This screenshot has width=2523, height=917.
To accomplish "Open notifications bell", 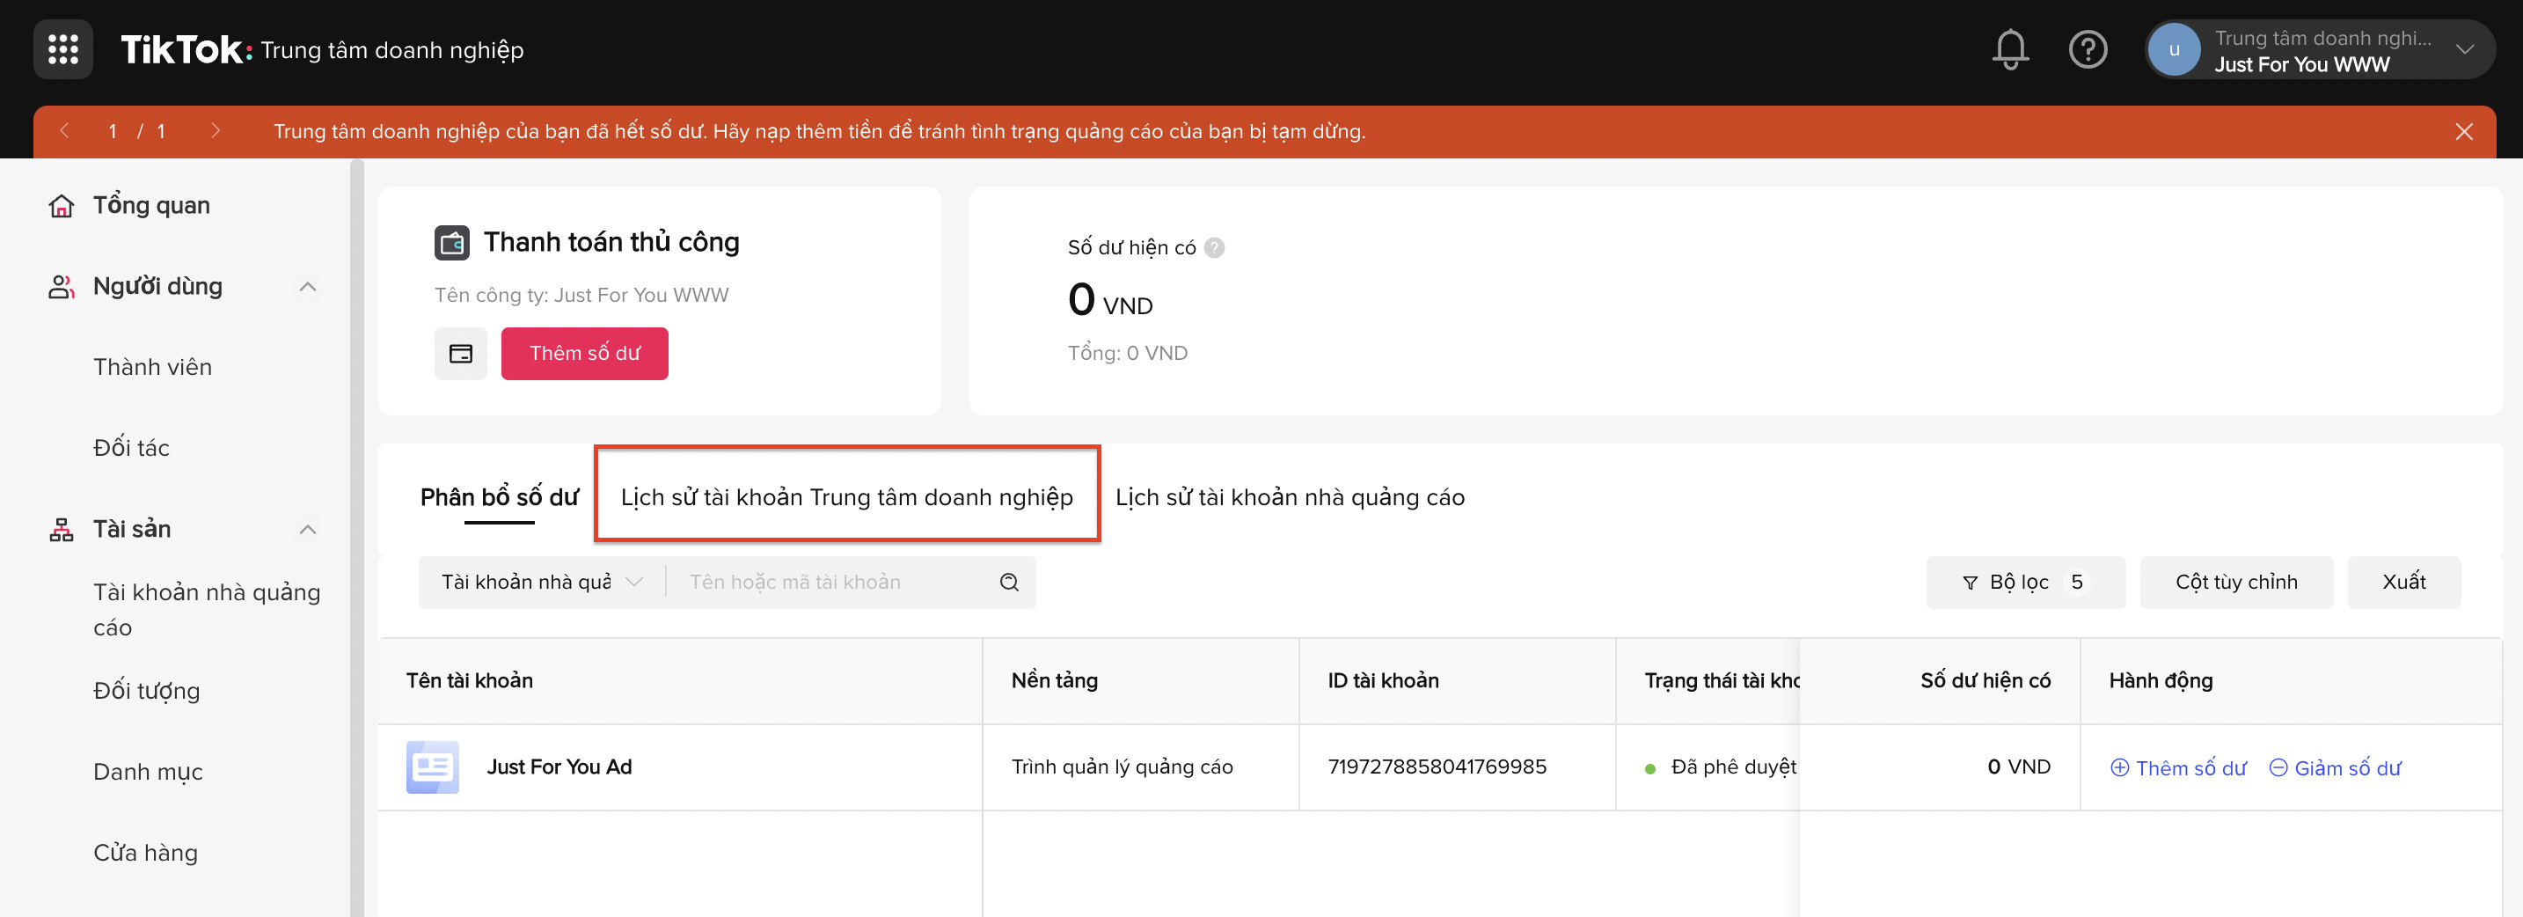I will (x=2010, y=49).
